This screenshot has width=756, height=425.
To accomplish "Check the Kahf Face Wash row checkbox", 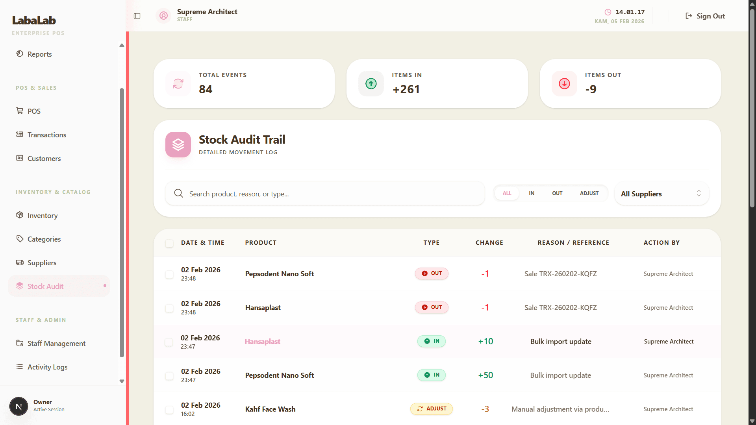I will (169, 410).
